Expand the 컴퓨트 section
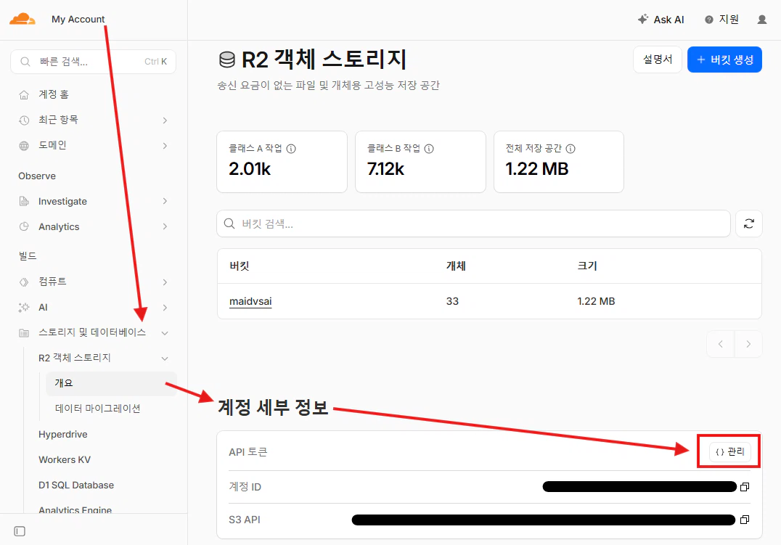Image resolution: width=781 pixels, height=545 pixels. click(165, 282)
